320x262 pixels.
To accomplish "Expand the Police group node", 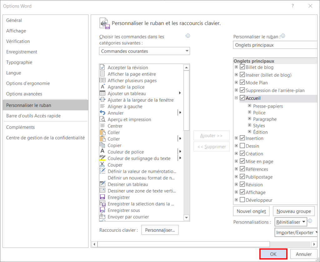I will (249, 112).
